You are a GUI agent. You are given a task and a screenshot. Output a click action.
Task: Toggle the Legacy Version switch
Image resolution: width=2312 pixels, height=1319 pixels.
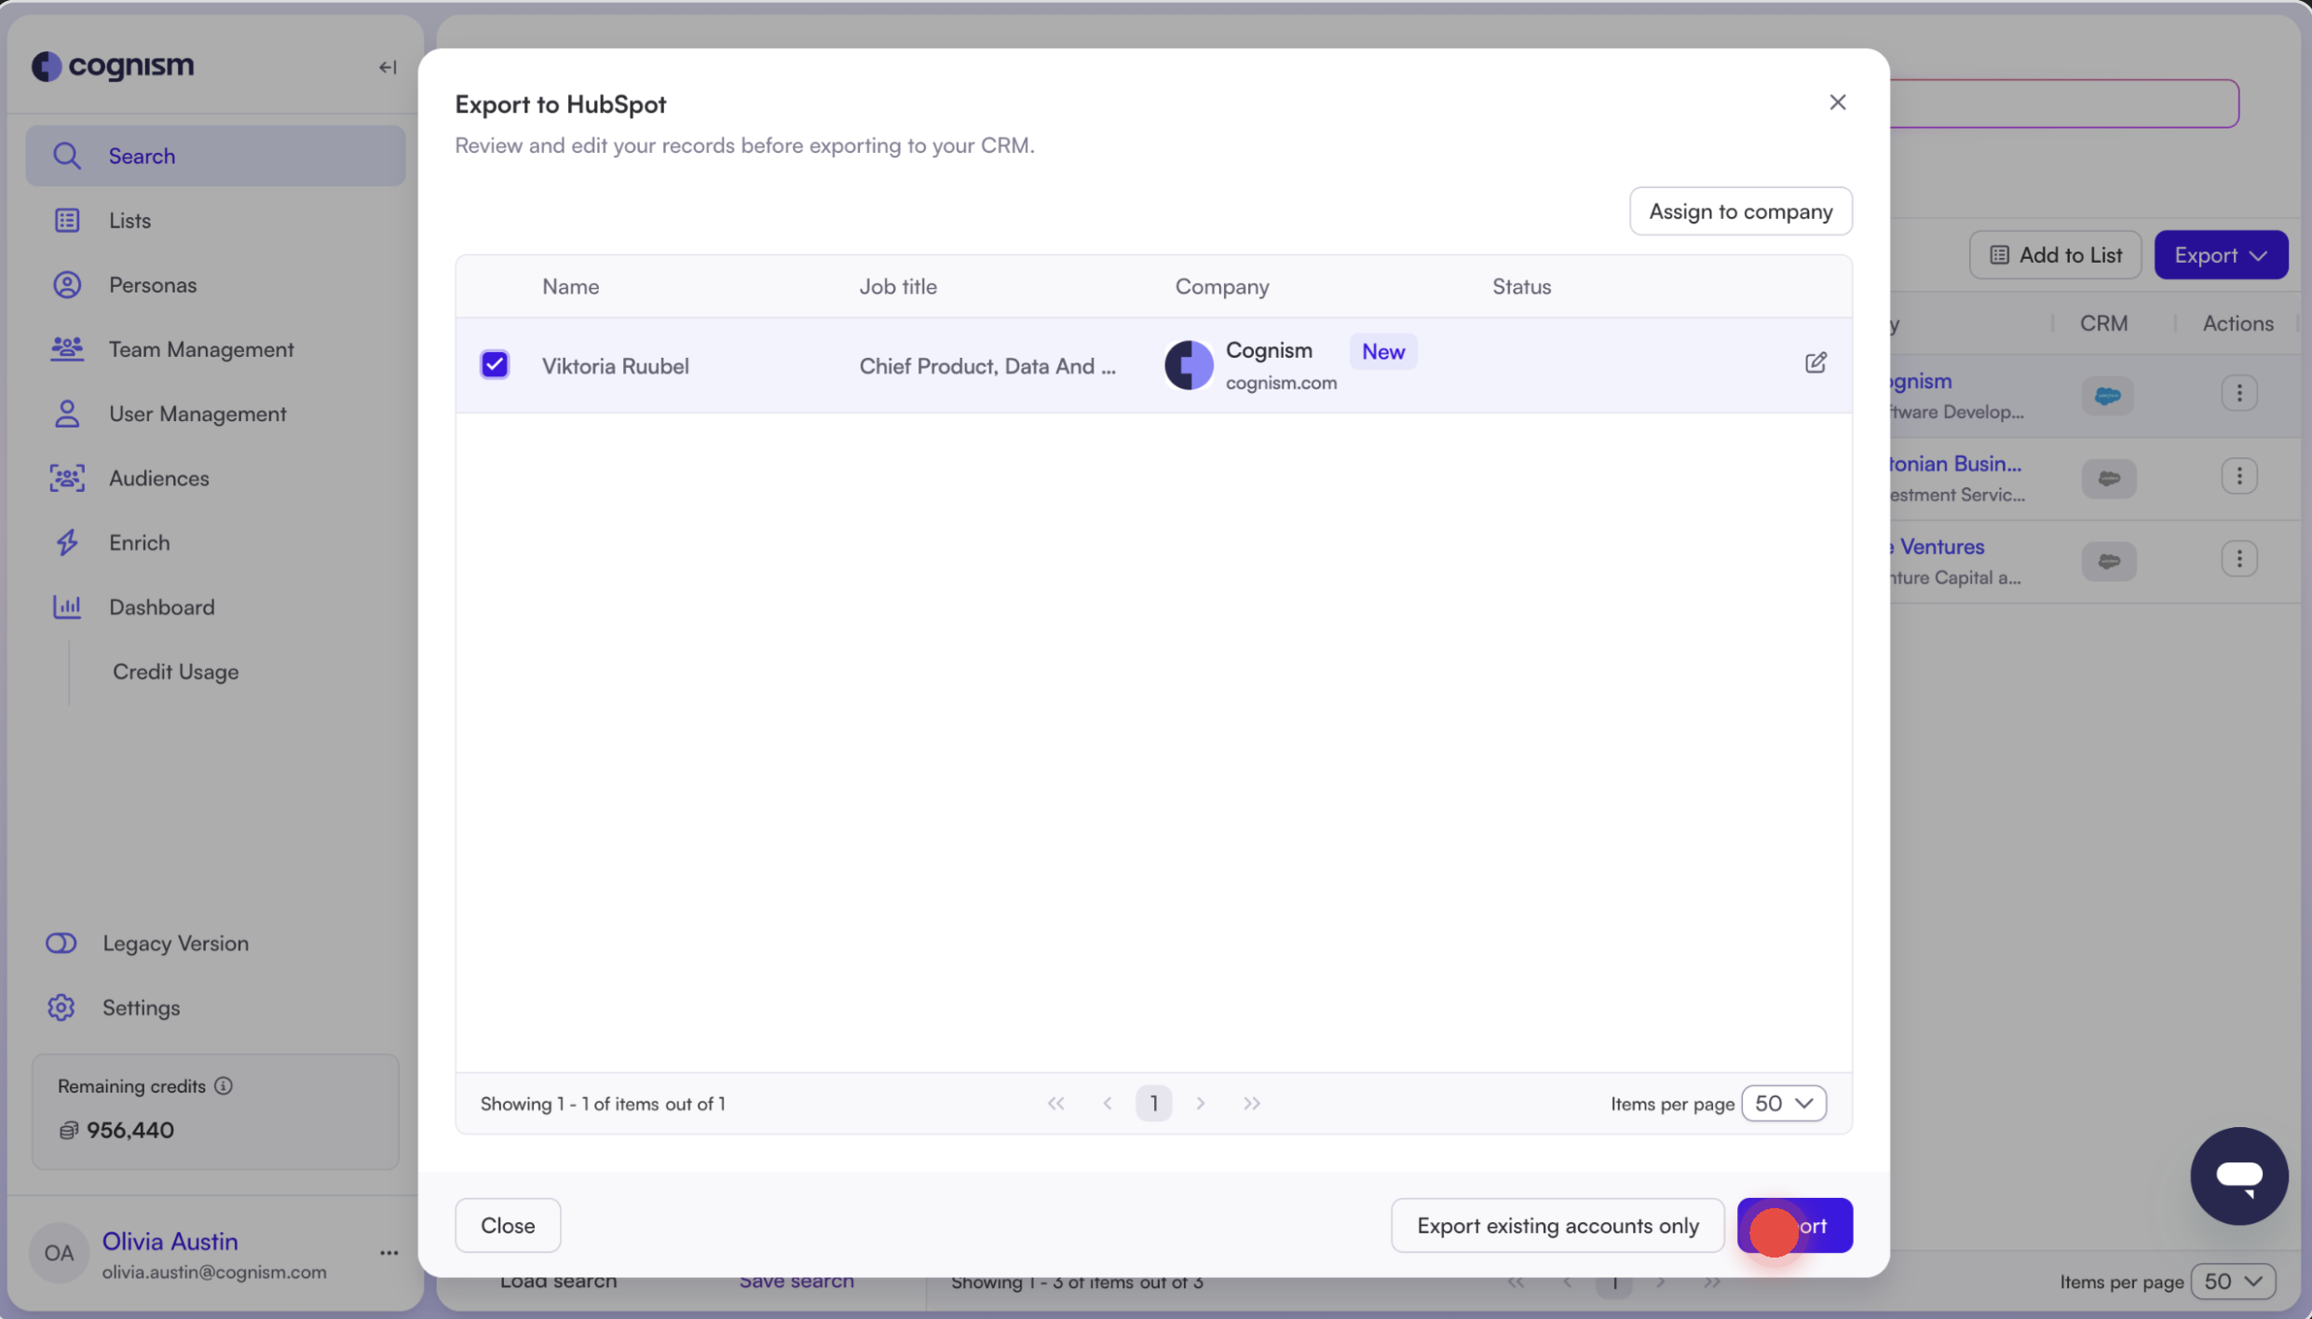click(x=61, y=943)
